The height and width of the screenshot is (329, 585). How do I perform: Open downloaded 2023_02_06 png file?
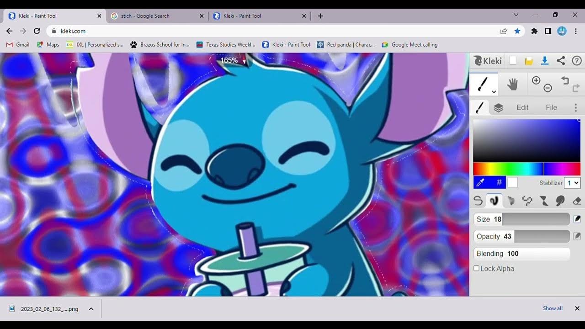(x=45, y=309)
